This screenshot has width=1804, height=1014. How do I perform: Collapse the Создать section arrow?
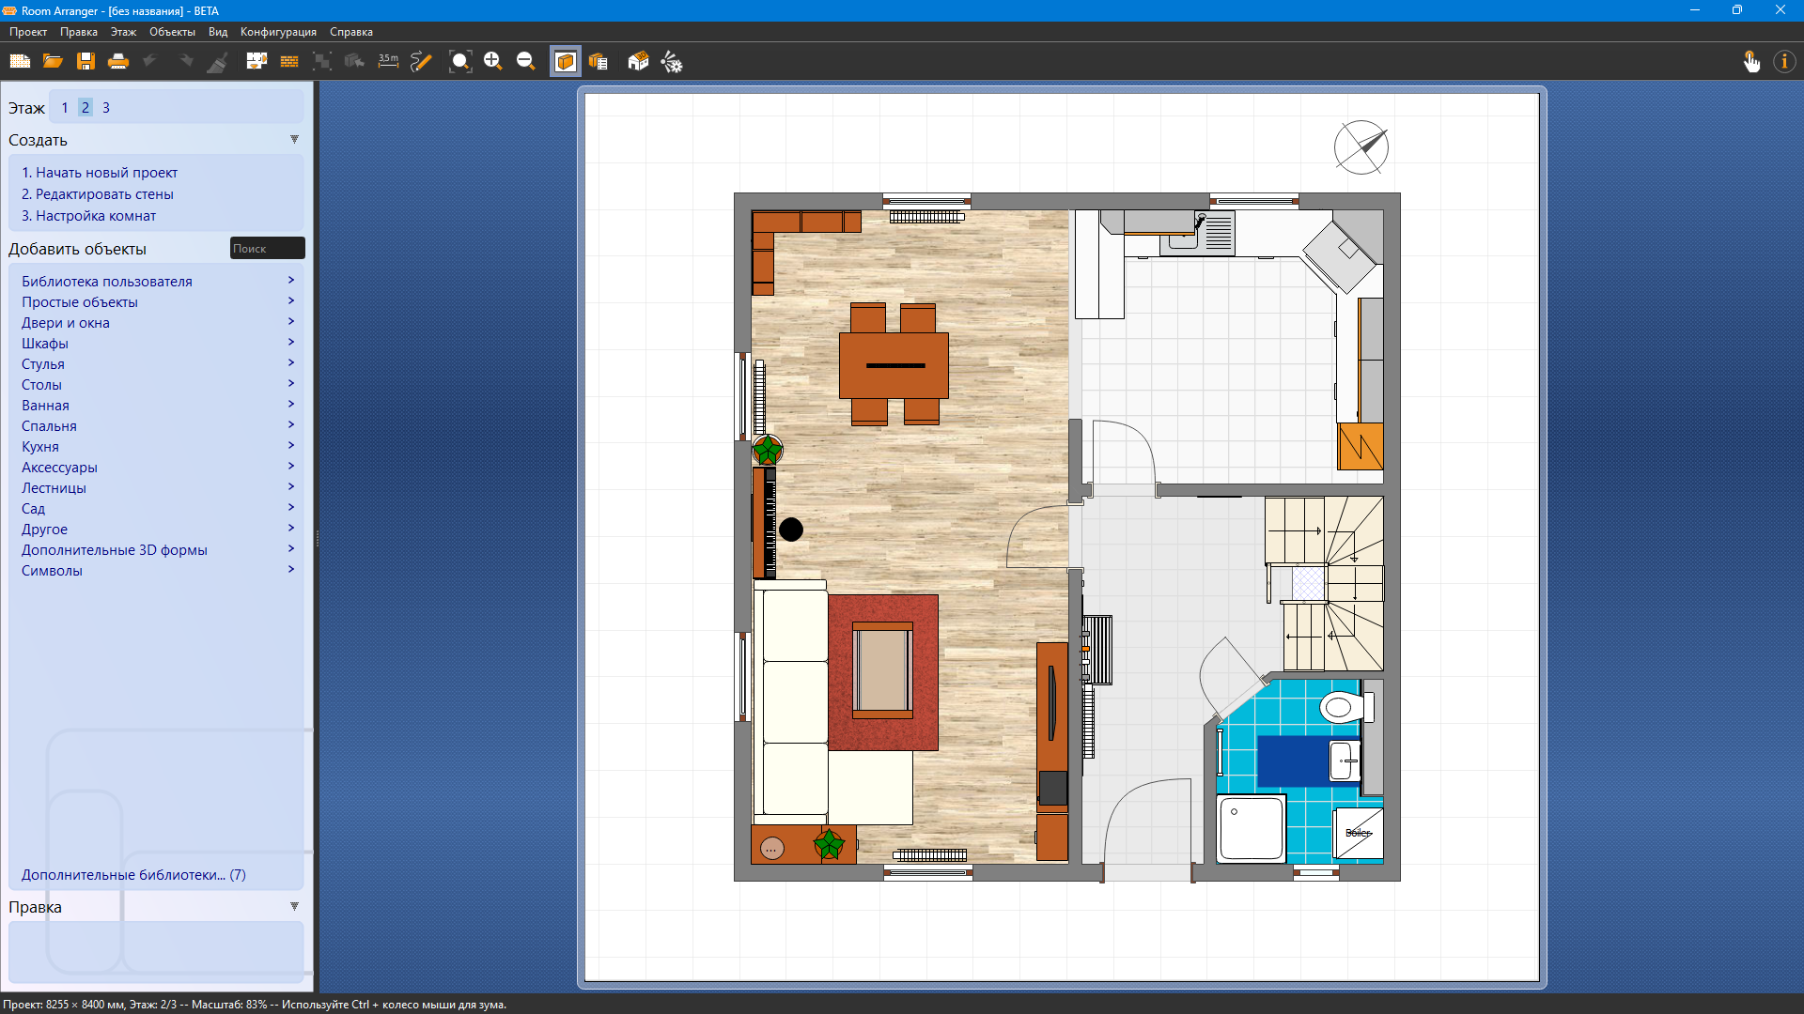(294, 139)
